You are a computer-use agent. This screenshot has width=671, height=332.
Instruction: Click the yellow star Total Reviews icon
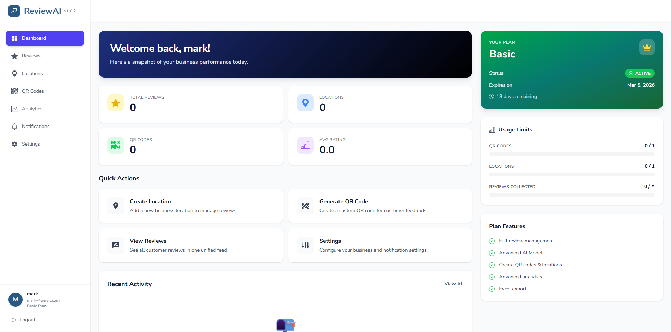[x=116, y=103]
